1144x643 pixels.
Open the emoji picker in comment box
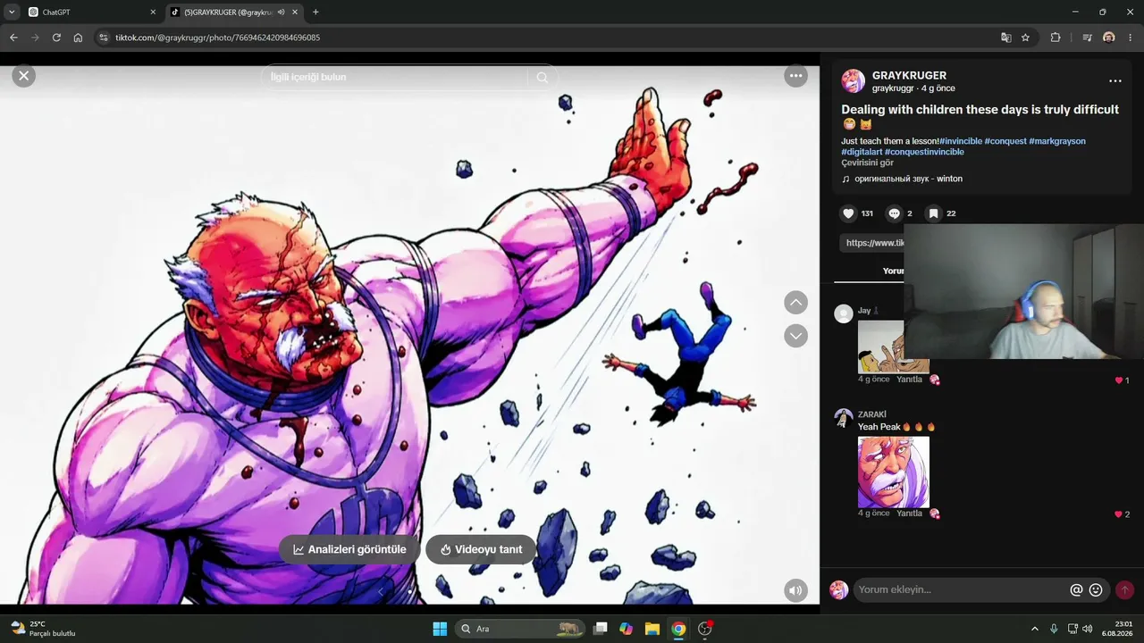coord(1096,589)
